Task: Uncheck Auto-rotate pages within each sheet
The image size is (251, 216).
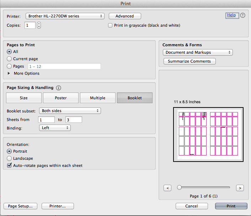Action: coord(9,165)
